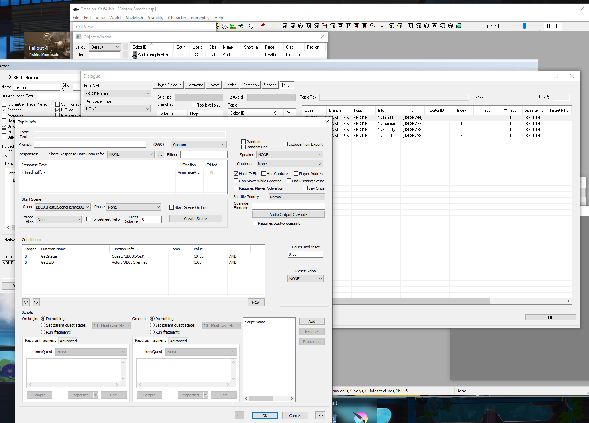Expand the Speaker dropdown
Screen dimensions: 589x423
(290, 155)
